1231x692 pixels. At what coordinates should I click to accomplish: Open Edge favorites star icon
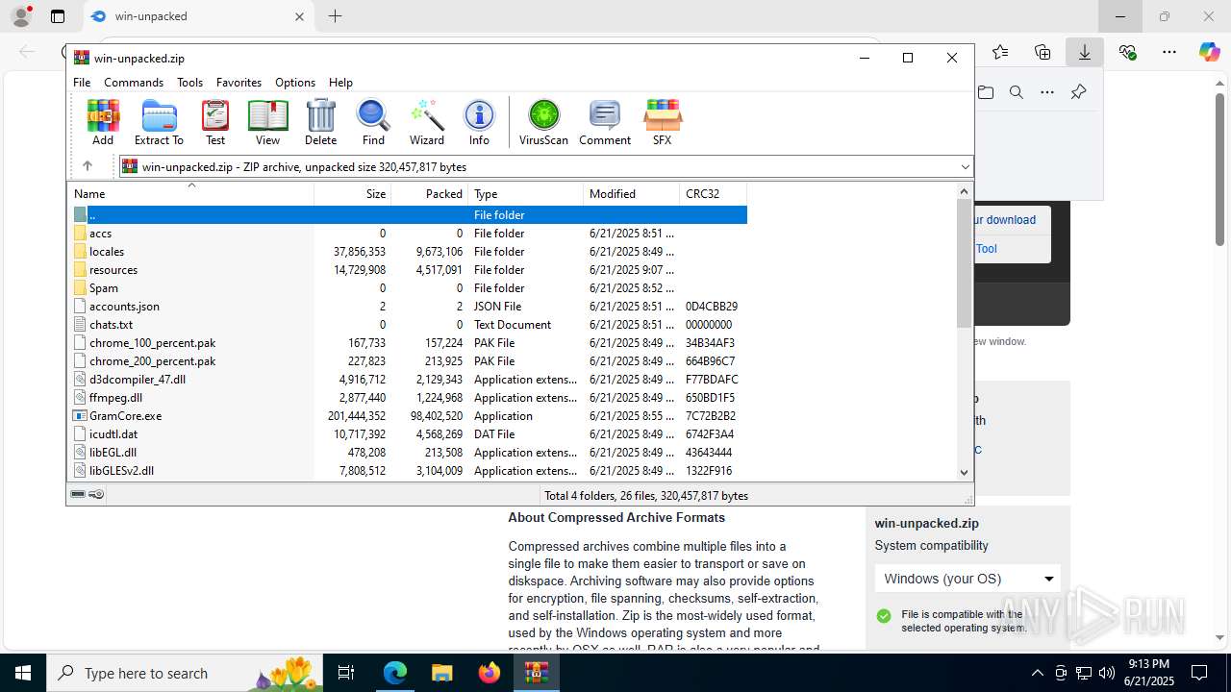pyautogui.click(x=1000, y=52)
